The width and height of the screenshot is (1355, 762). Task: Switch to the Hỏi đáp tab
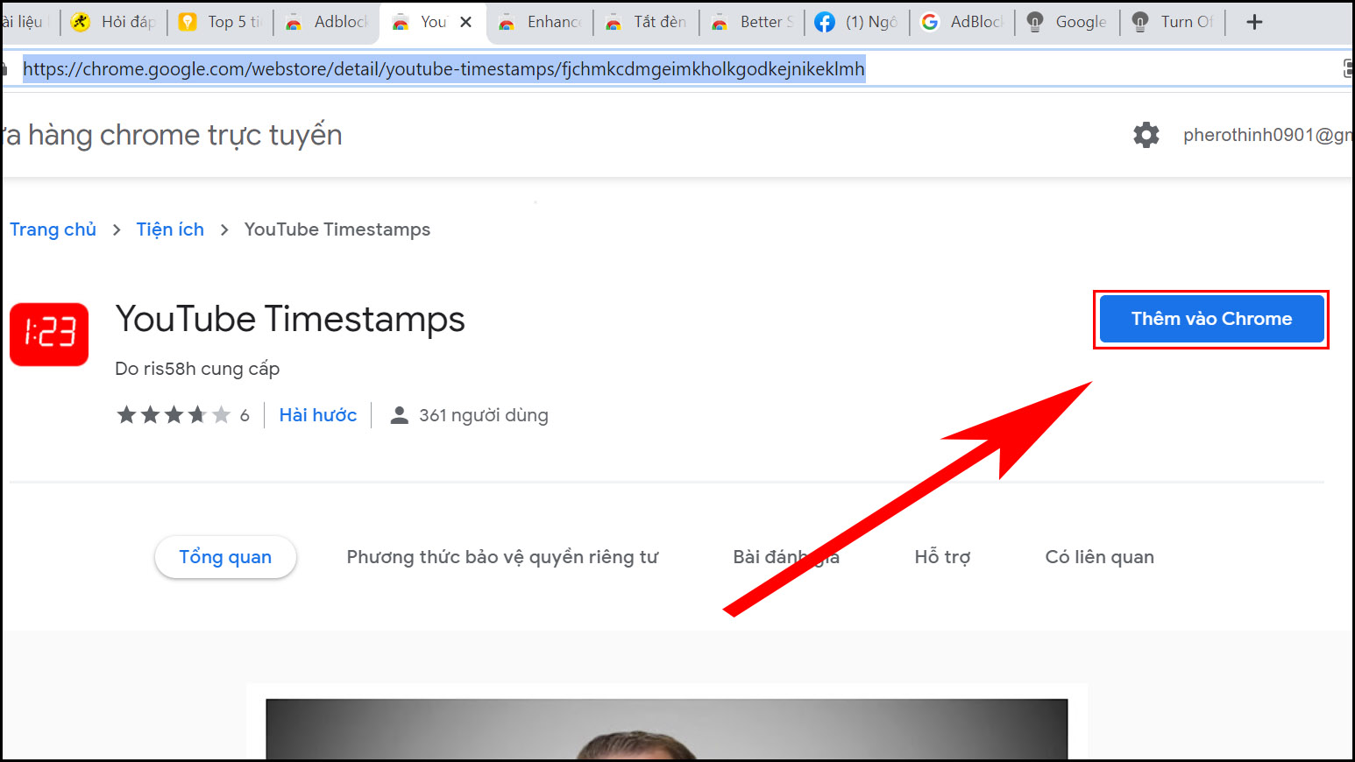point(113,22)
